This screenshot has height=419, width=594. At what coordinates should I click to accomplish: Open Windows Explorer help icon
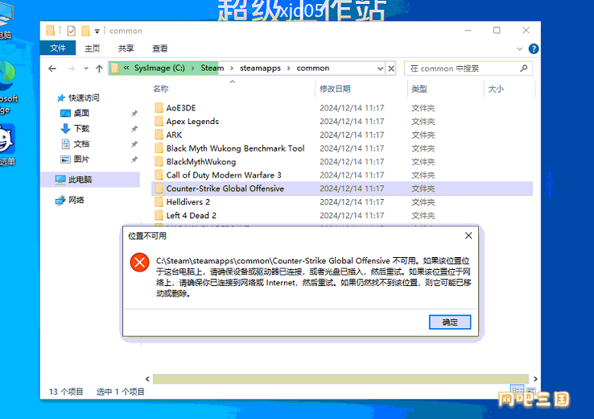pos(534,48)
